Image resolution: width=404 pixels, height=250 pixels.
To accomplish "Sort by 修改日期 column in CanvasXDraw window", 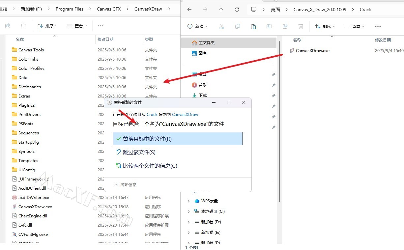I will (x=105, y=39).
